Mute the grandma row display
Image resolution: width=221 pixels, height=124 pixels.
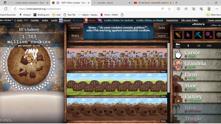pos(163,71)
